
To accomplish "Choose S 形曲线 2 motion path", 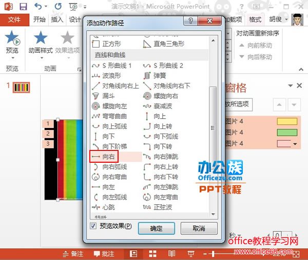I will coord(163,66).
